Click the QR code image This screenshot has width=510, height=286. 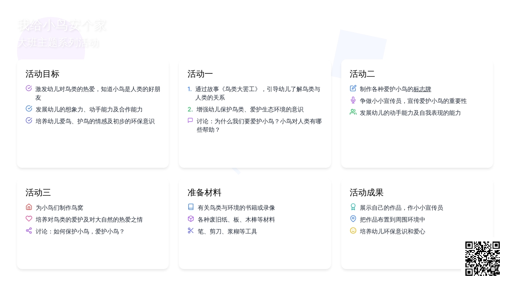pyautogui.click(x=482, y=258)
